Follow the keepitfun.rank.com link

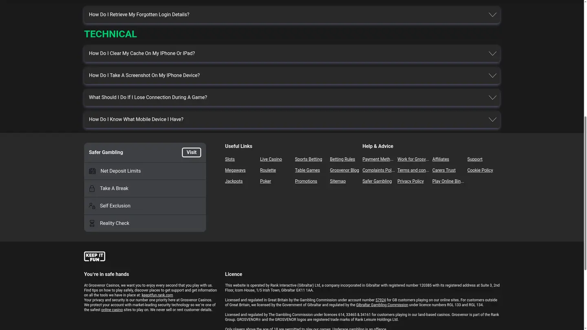(157, 295)
